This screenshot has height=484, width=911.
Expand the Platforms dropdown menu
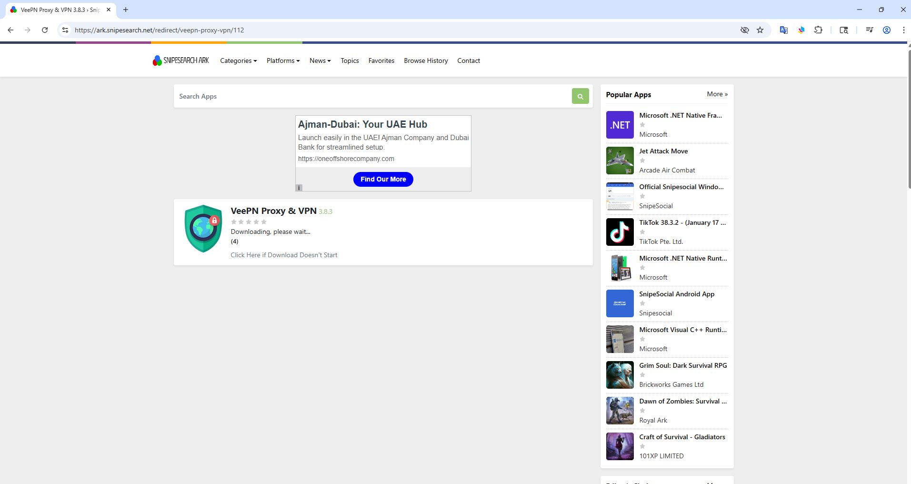tap(283, 60)
